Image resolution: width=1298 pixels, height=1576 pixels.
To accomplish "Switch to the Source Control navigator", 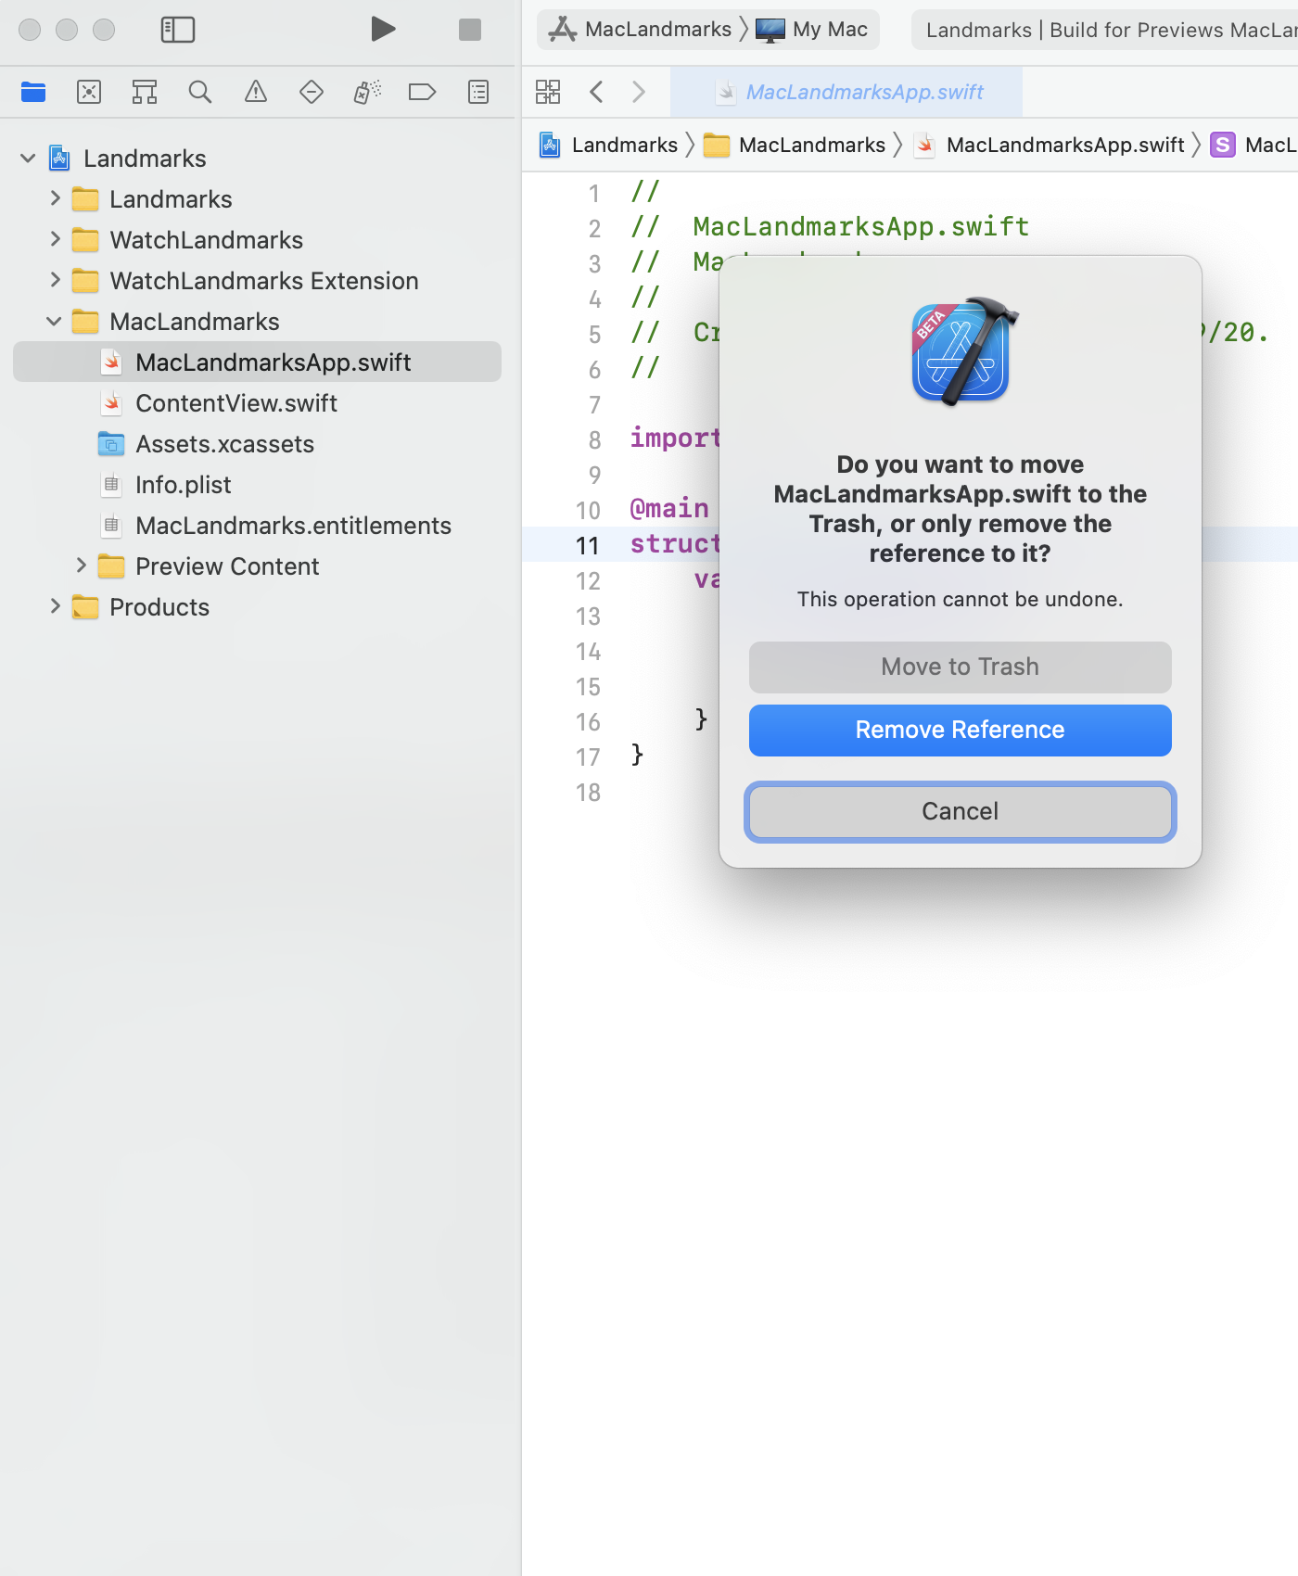I will 89,92.
